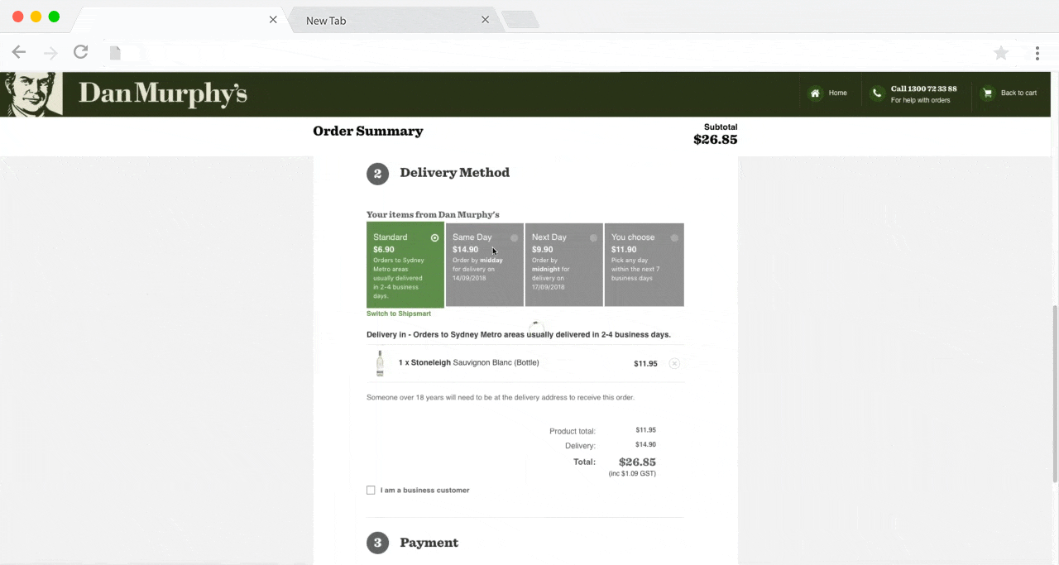Tick the business customer checkbox
Viewport: 1059px width, 565px height.
coord(371,491)
